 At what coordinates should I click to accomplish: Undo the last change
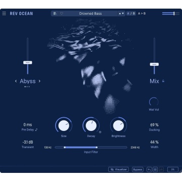149,169
